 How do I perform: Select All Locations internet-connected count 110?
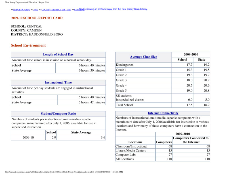pos(207,159)
